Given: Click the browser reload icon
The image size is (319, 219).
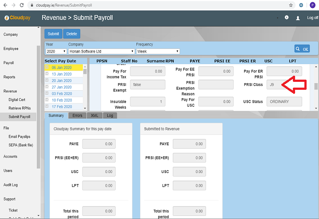Looking at the screenshot, I should 22,5.
